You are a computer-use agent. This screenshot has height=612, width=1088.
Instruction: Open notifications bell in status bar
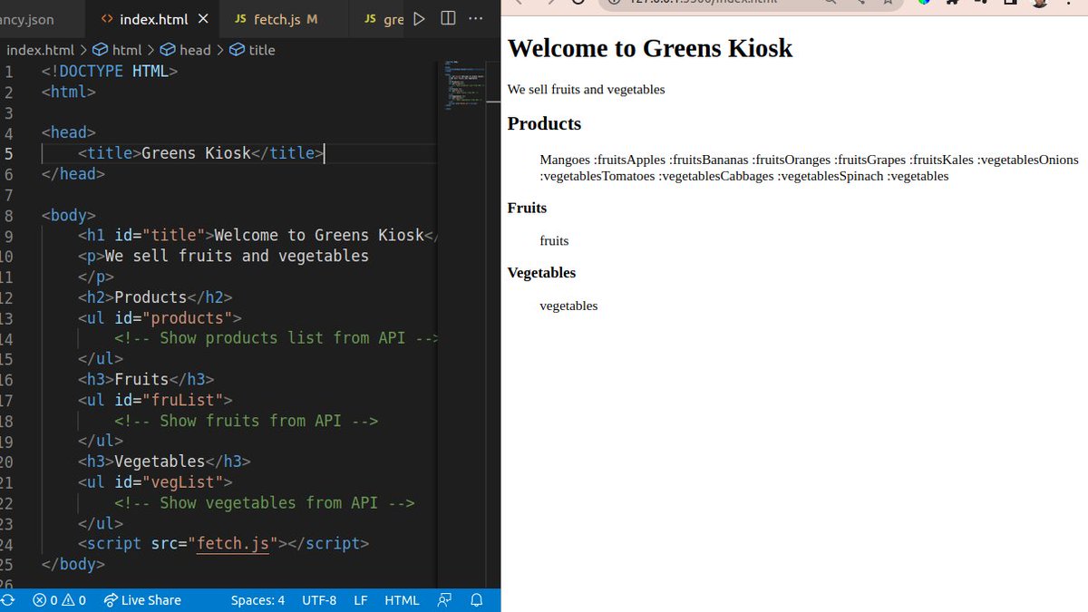pyautogui.click(x=477, y=600)
